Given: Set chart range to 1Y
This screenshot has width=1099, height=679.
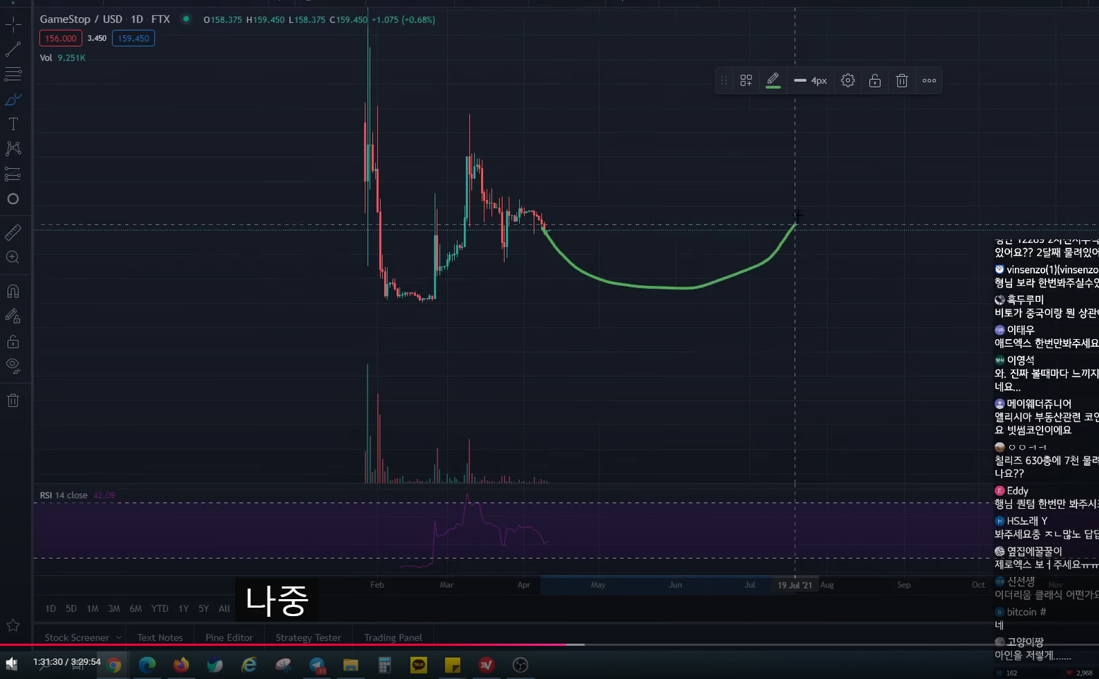Looking at the screenshot, I should click(184, 608).
